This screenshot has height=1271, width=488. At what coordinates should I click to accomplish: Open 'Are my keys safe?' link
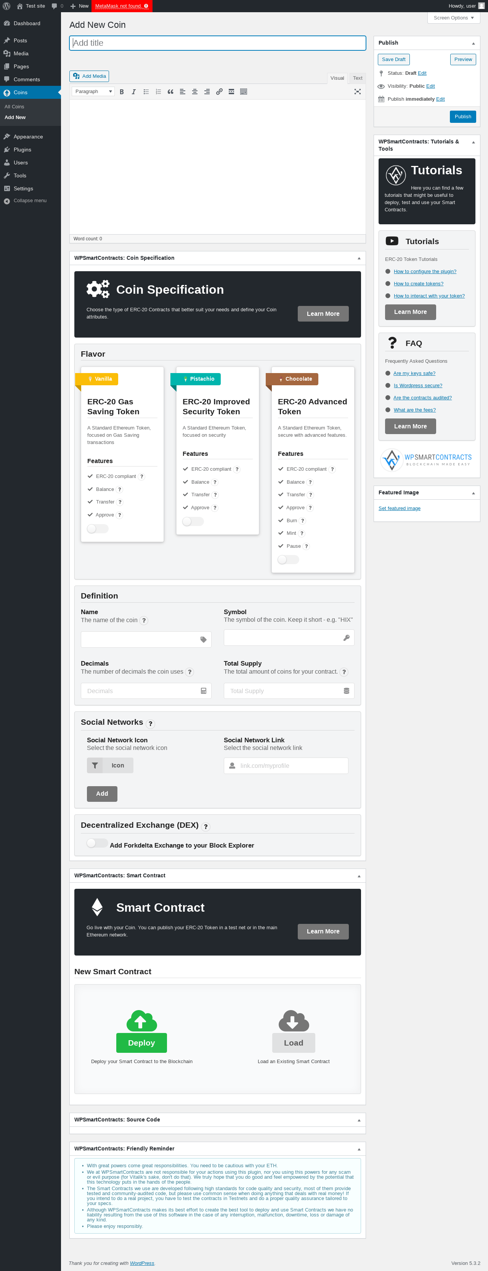pos(414,374)
